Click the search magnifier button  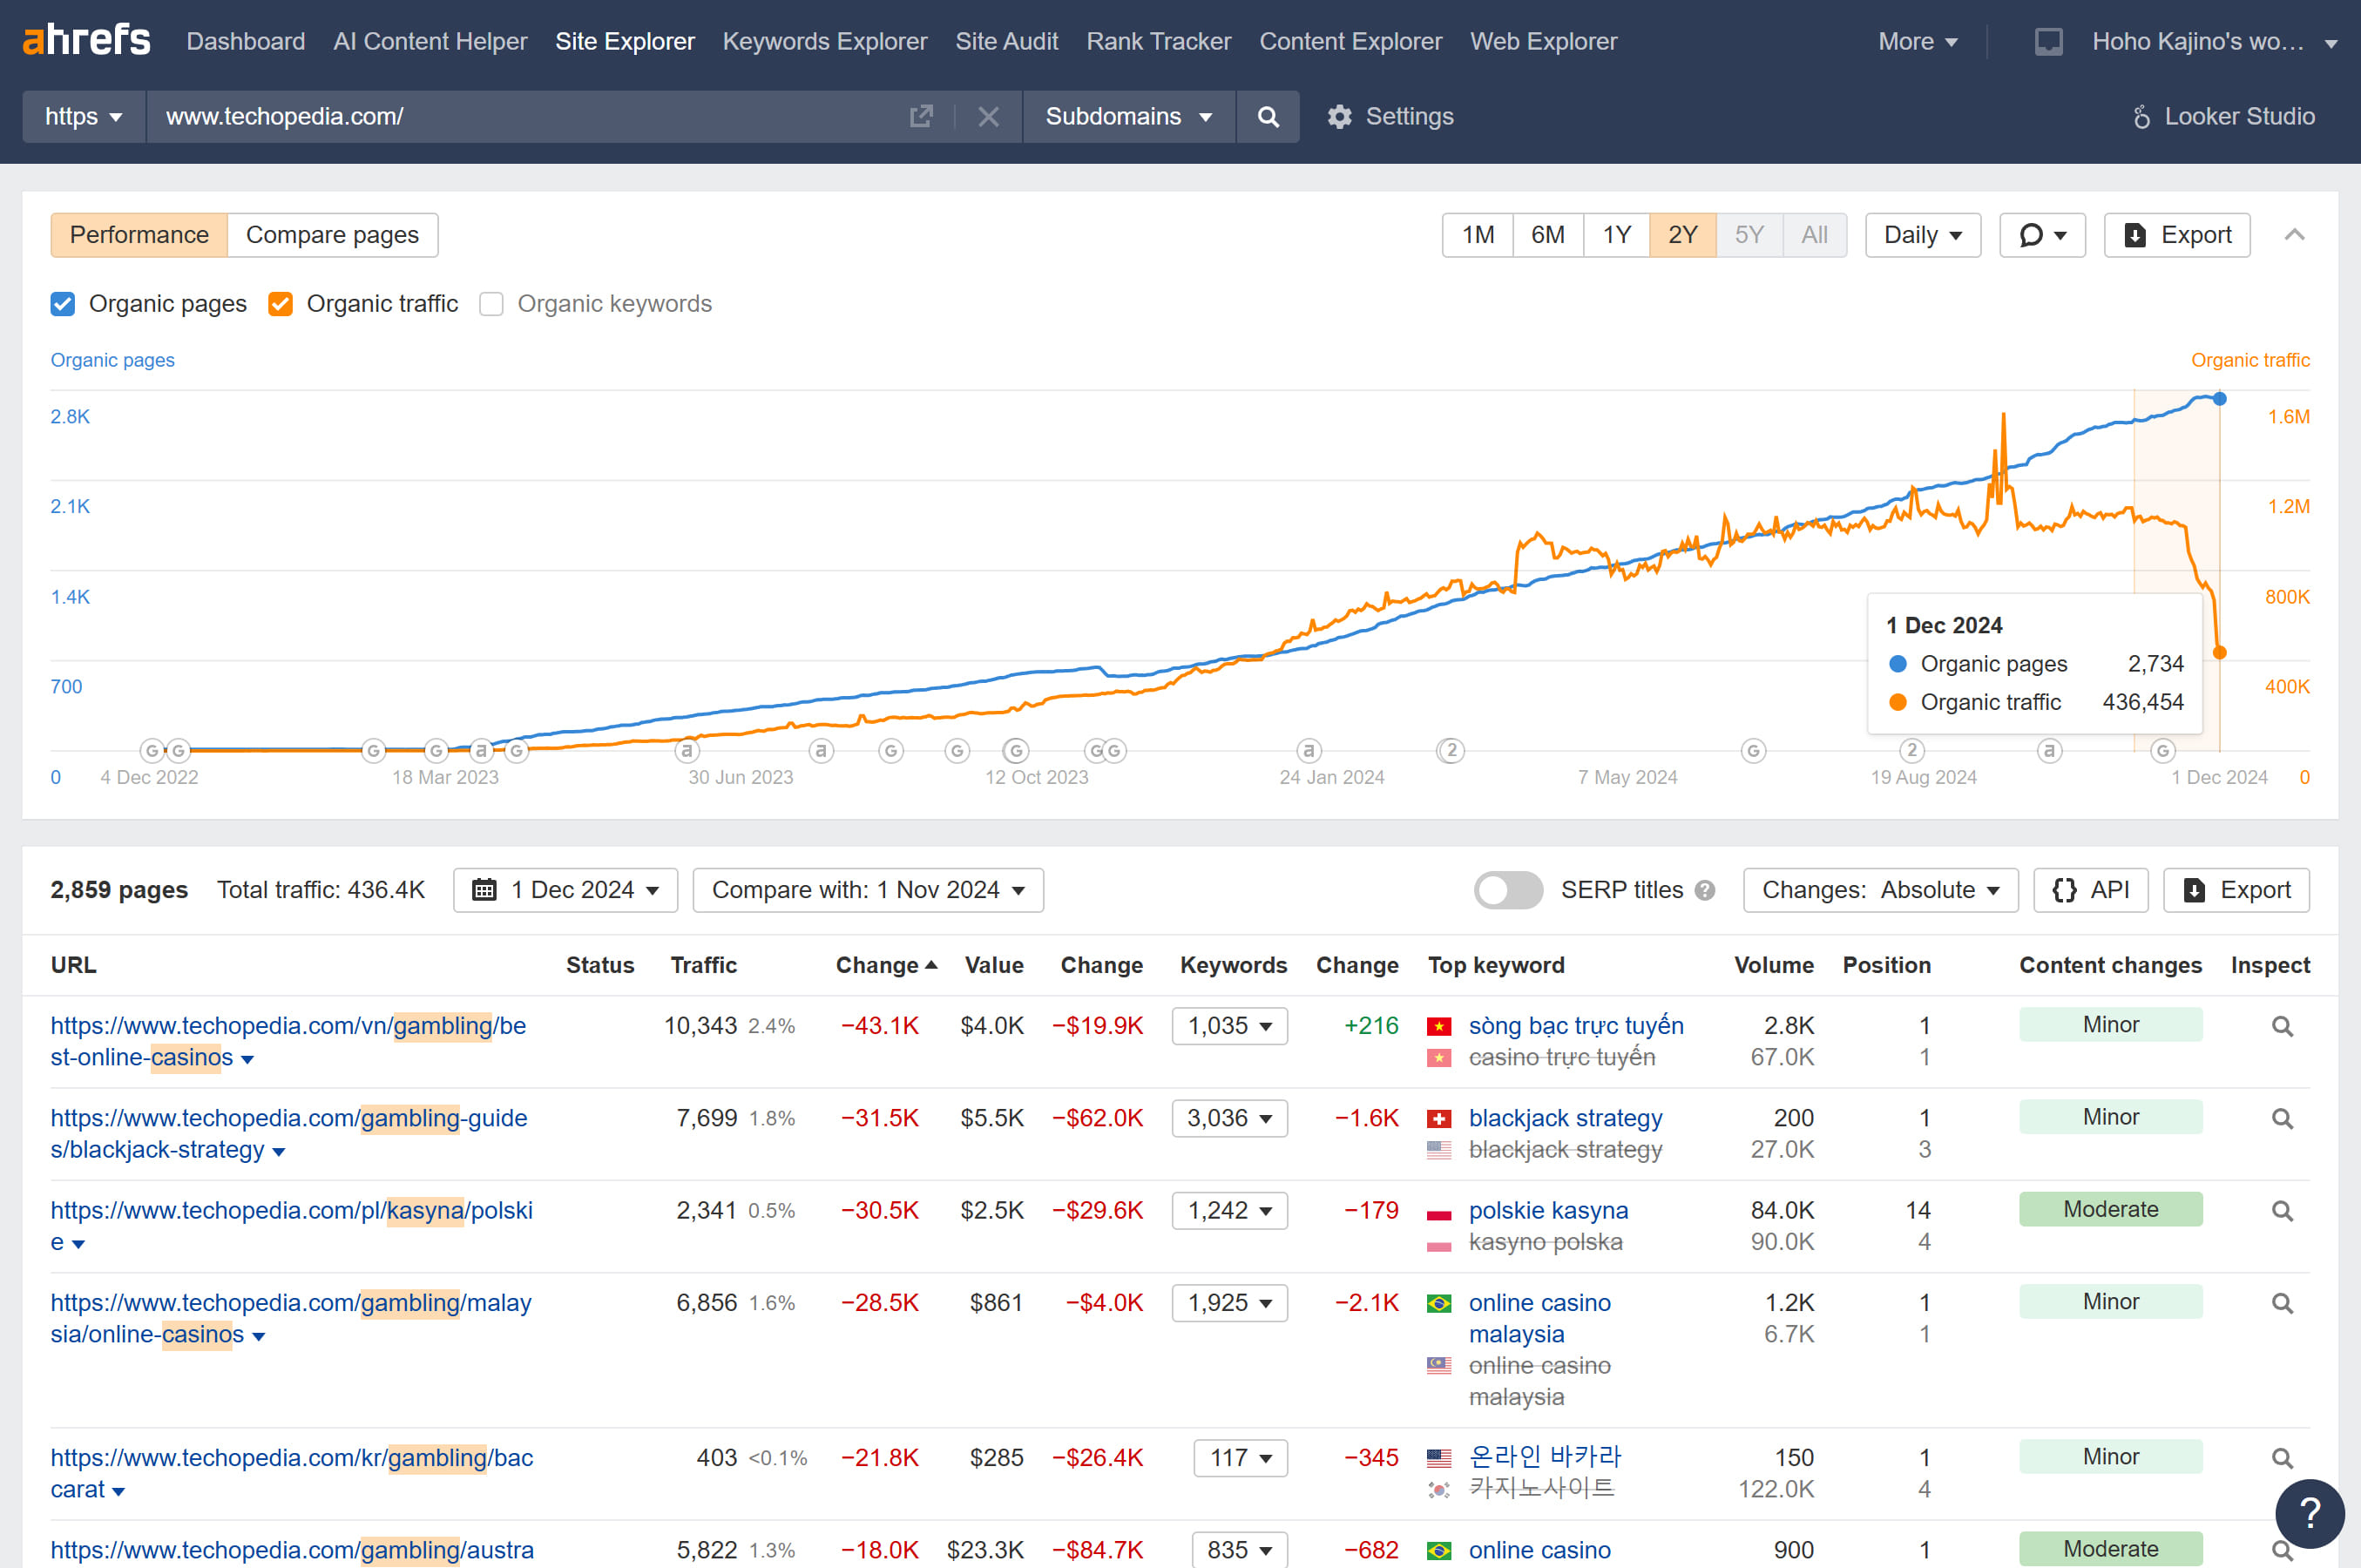[x=1267, y=117]
